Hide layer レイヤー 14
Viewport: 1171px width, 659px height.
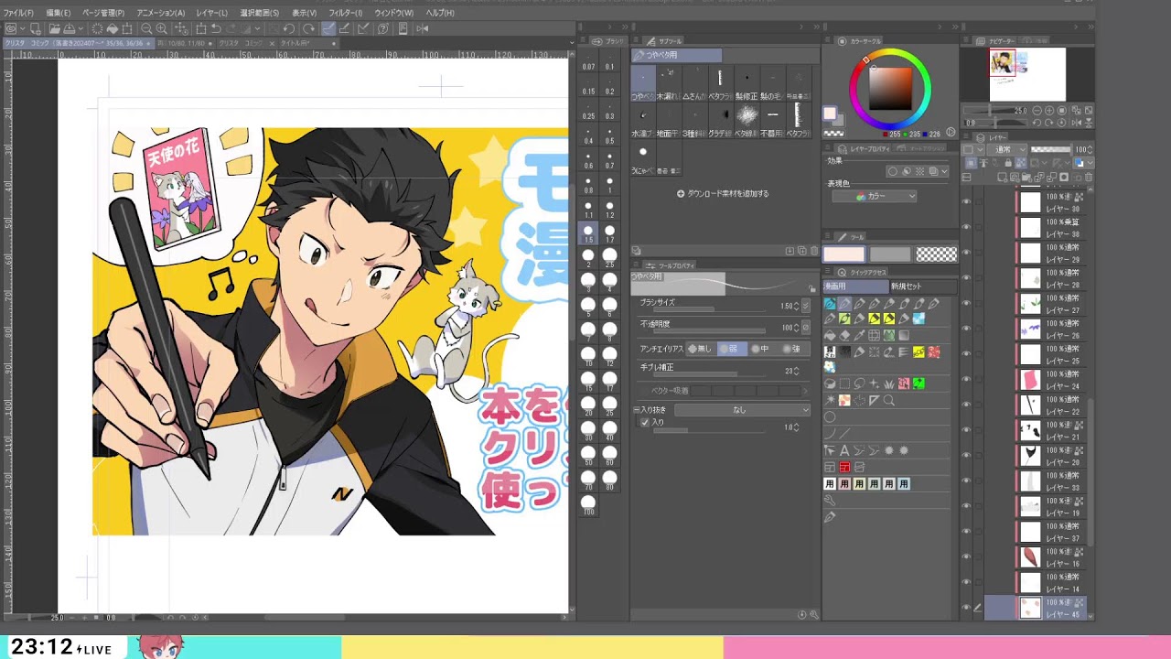coord(966,582)
